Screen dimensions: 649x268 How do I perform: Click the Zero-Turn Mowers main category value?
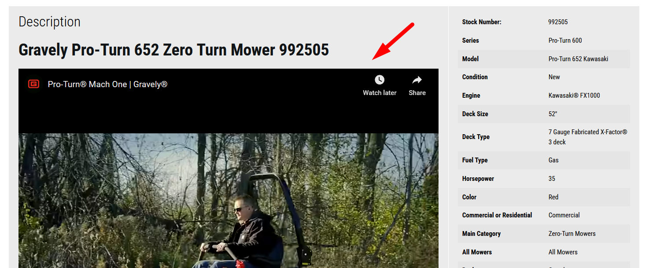pos(572,234)
